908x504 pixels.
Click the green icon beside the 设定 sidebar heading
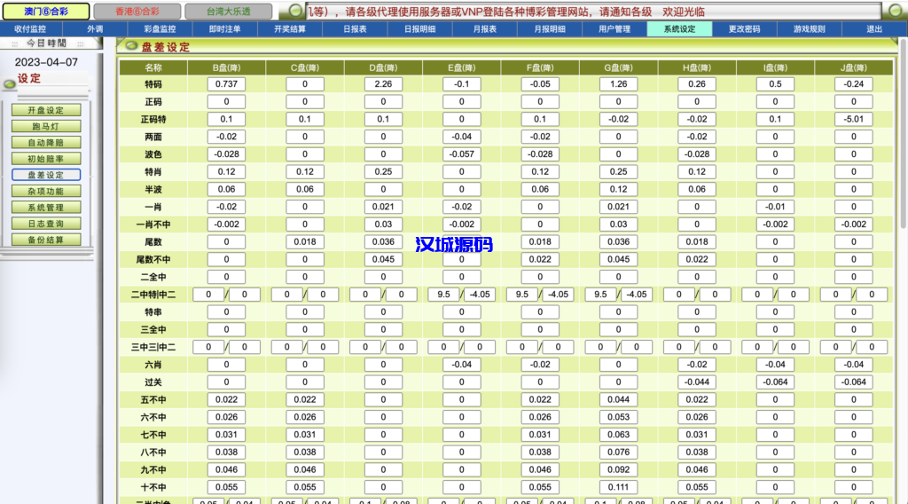[x=9, y=83]
